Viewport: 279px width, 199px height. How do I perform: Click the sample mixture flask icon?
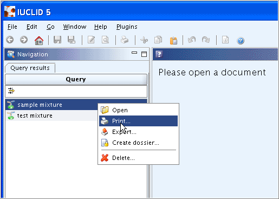coord(11,105)
